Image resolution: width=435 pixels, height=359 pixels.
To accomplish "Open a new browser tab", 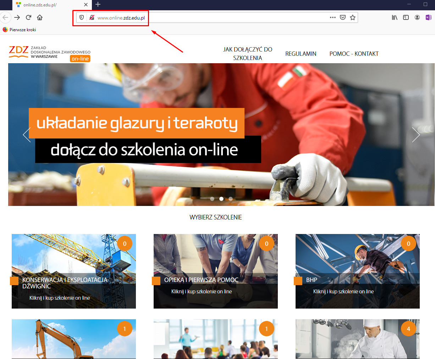I will tap(98, 5).
